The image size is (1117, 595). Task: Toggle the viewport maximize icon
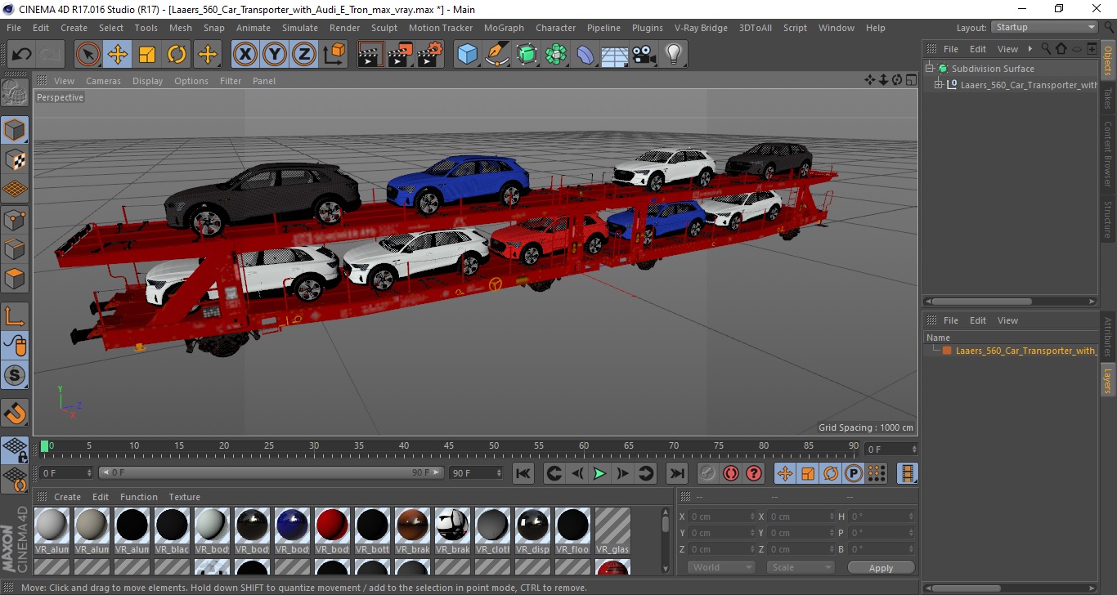click(910, 80)
